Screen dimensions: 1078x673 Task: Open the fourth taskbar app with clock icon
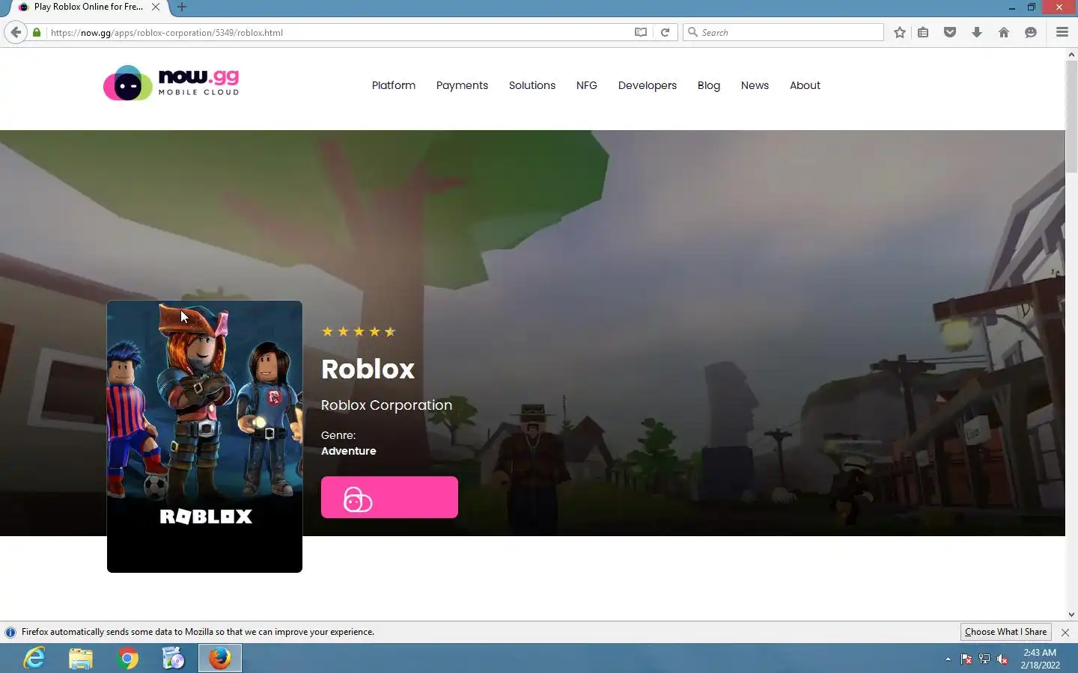coord(174,658)
